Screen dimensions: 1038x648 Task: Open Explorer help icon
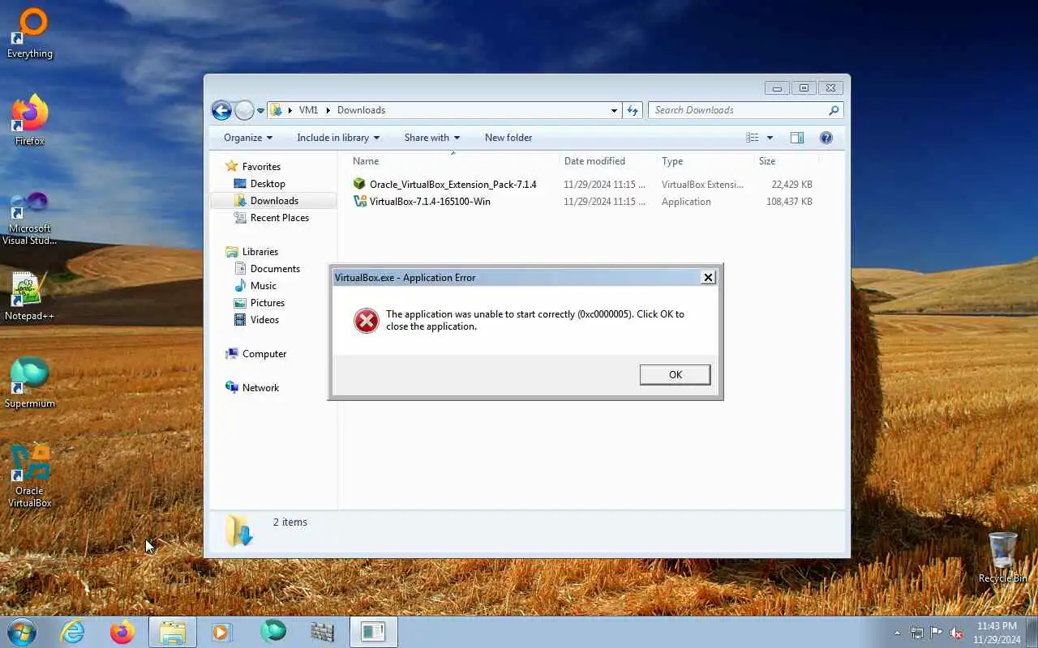click(826, 138)
